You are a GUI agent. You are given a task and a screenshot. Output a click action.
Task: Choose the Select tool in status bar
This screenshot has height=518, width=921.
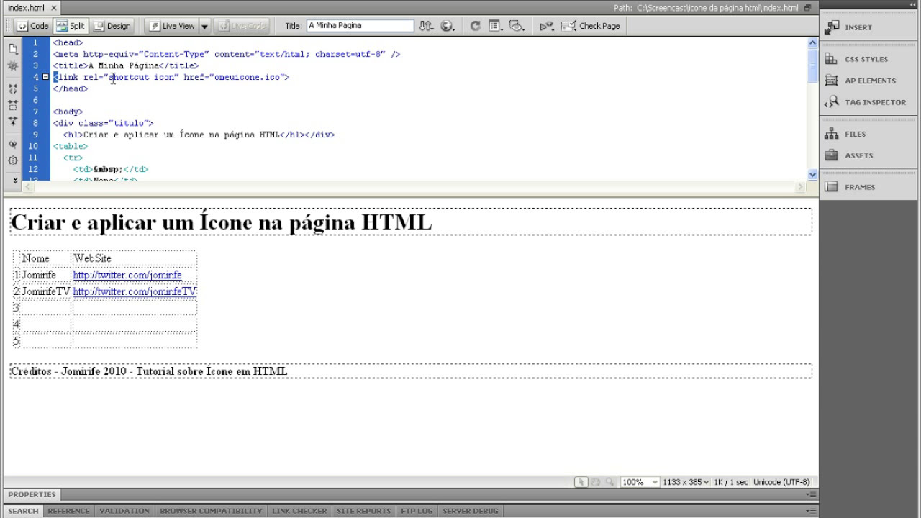[x=581, y=482]
